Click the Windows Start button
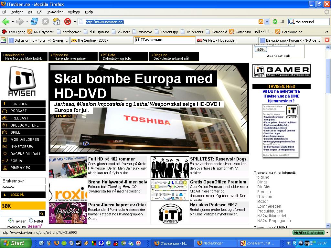The height and width of the screenshot is (248, 331). pos(16,243)
